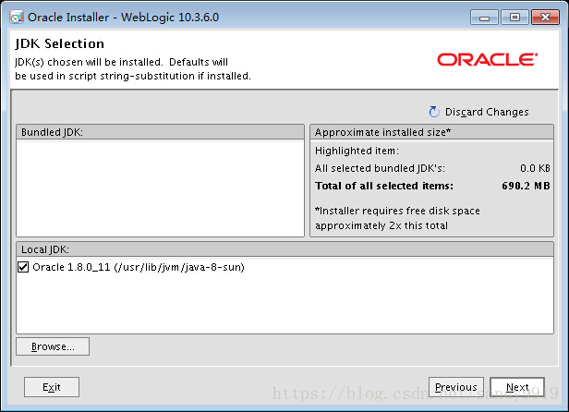The height and width of the screenshot is (412, 569).
Task: Click the Discard Changes link
Action: pos(487,112)
